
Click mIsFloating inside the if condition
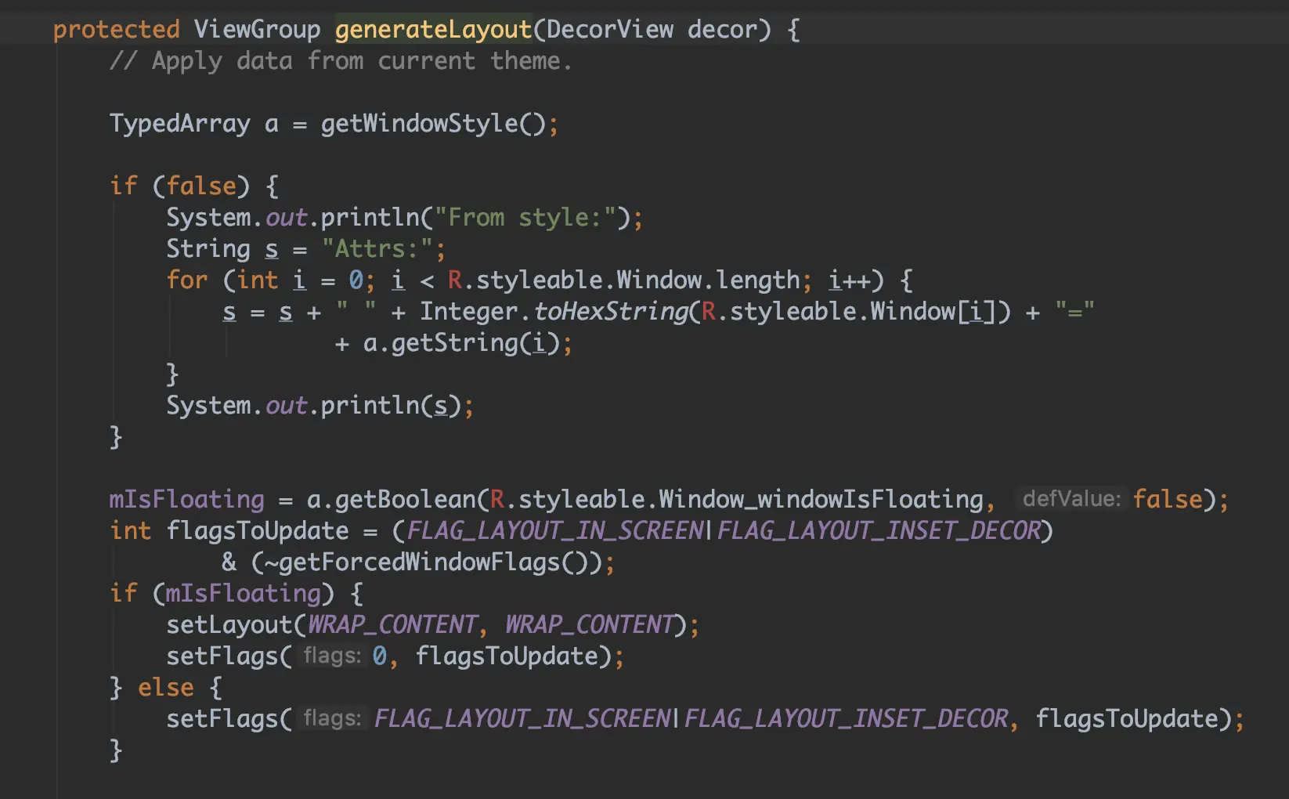coord(244,594)
